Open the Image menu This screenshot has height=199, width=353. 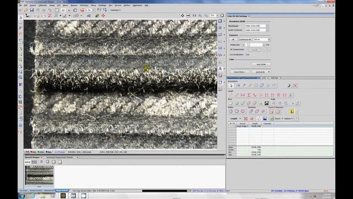pos(52,5)
